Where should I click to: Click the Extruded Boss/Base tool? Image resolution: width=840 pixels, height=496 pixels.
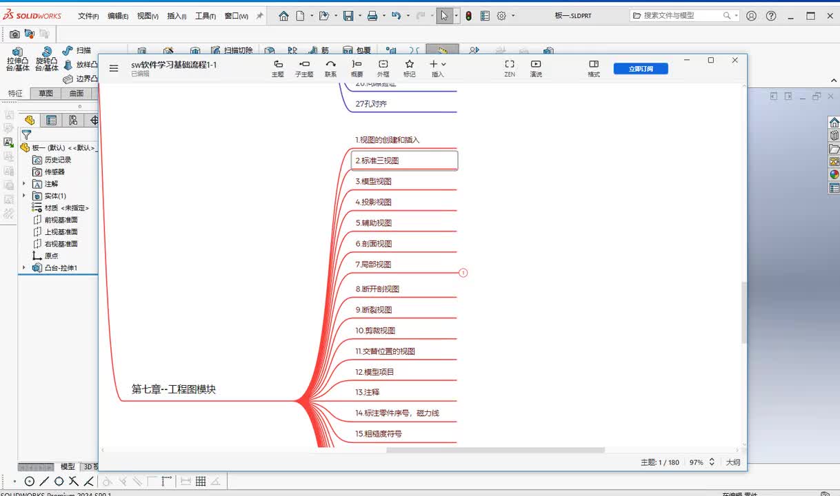(18, 59)
